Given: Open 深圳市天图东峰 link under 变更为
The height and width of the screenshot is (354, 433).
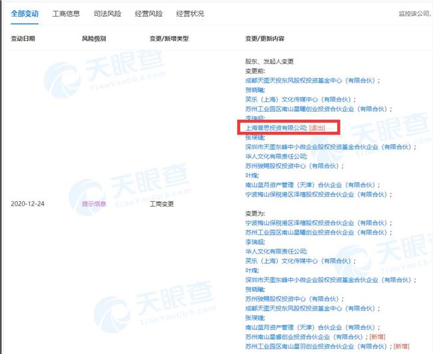Looking at the screenshot, I should coord(328,280).
